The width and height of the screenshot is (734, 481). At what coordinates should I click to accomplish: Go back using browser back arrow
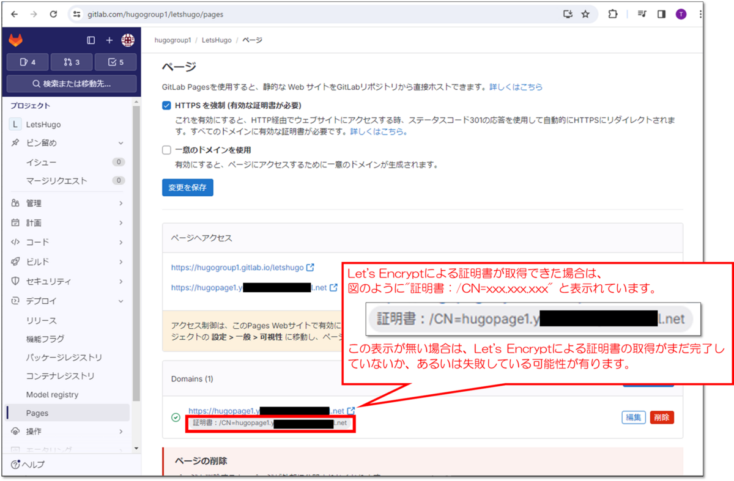point(15,13)
